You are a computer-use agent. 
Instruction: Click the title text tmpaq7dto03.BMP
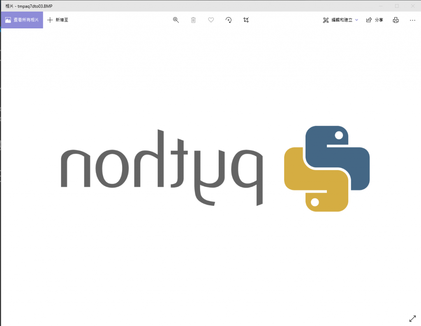[35, 6]
